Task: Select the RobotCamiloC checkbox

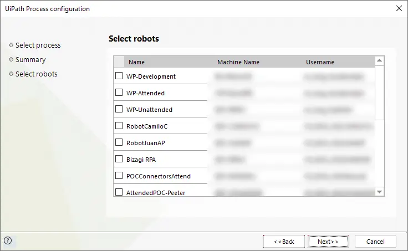Action: (119, 126)
